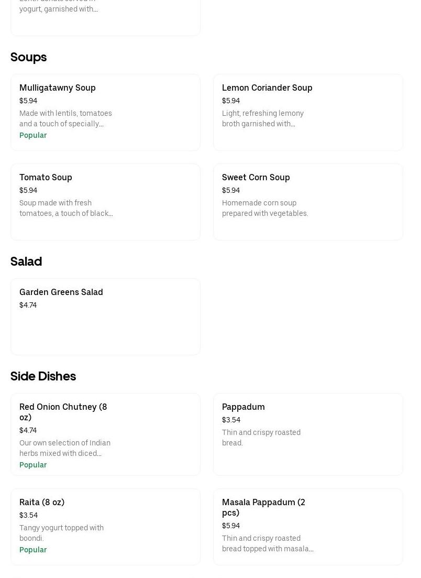This screenshot has width=421, height=578.
Task: Click the Tomato Soup description text
Action: 66,208
